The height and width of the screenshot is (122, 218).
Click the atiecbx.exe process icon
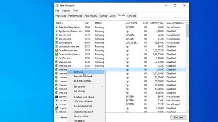57,35
